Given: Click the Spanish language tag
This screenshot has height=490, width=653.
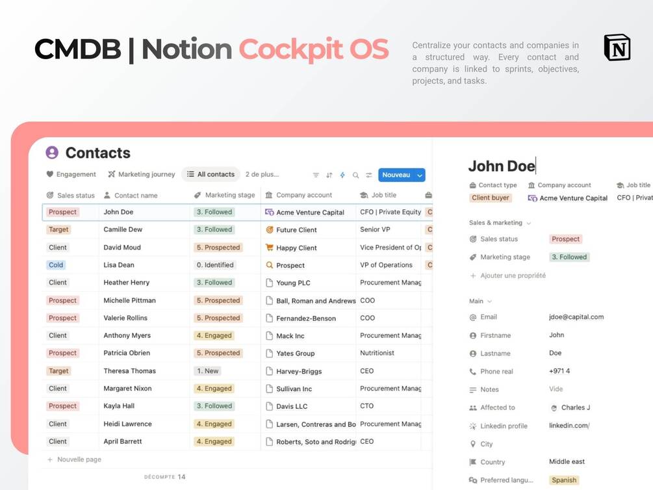Looking at the screenshot, I should coord(564,480).
